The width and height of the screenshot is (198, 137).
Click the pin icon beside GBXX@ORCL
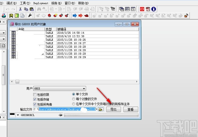tap(61, 115)
